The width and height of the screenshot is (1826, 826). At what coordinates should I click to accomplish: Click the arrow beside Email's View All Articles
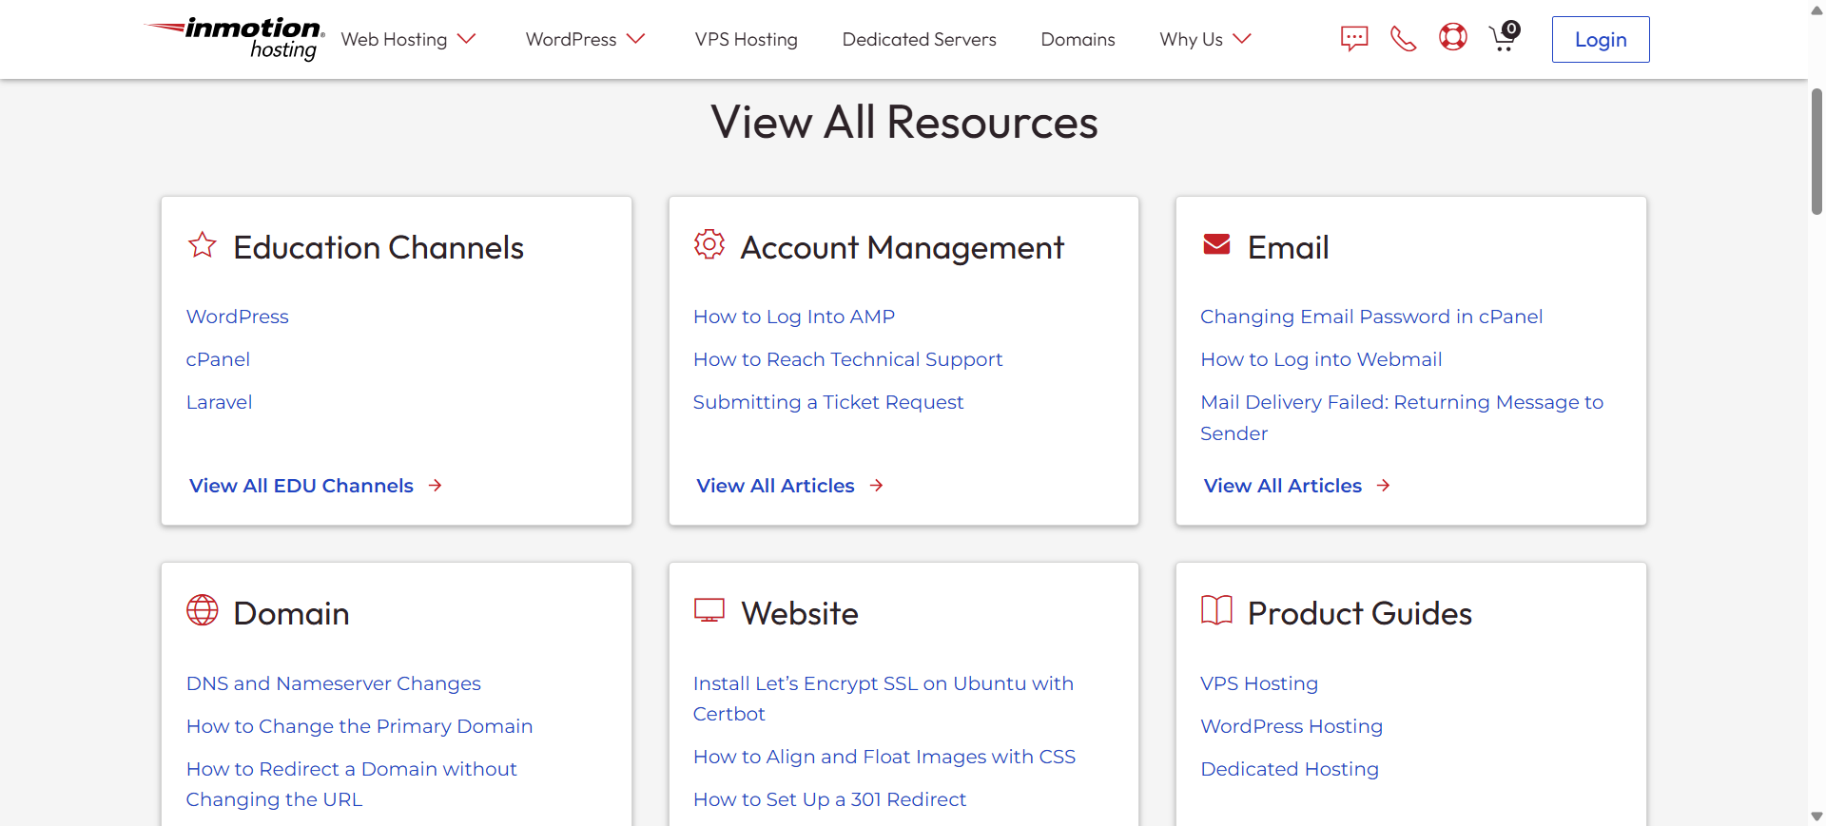click(x=1384, y=486)
